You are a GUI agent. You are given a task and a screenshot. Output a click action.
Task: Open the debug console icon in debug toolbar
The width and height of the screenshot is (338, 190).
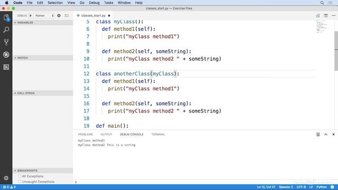coord(67,15)
